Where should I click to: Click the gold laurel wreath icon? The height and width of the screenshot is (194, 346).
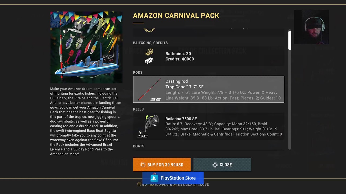pos(149,30)
